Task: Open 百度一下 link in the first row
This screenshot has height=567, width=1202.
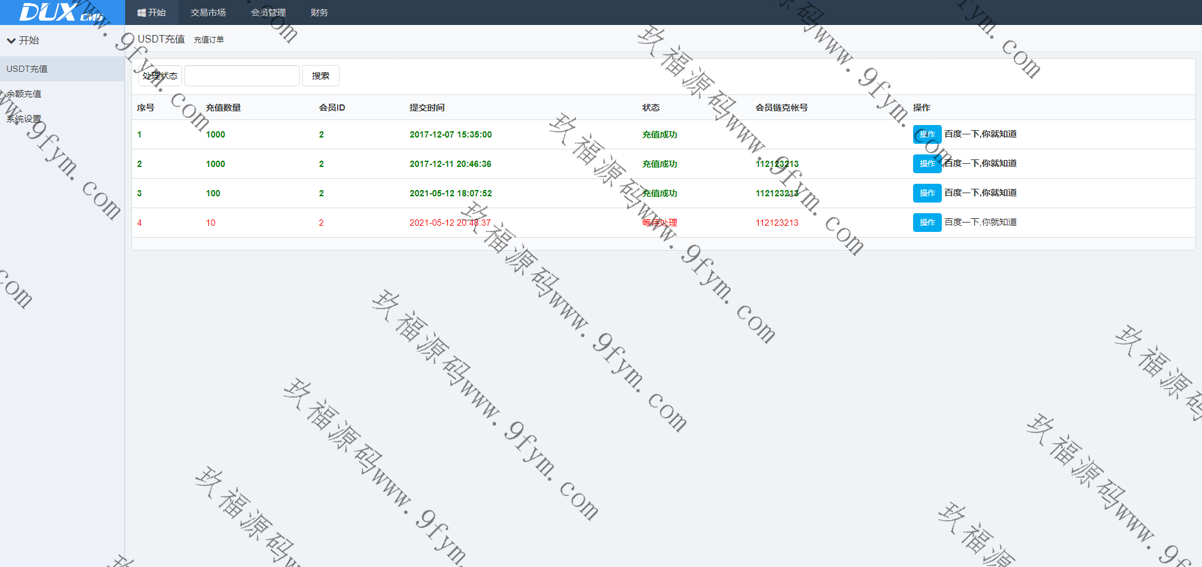Action: (x=980, y=134)
